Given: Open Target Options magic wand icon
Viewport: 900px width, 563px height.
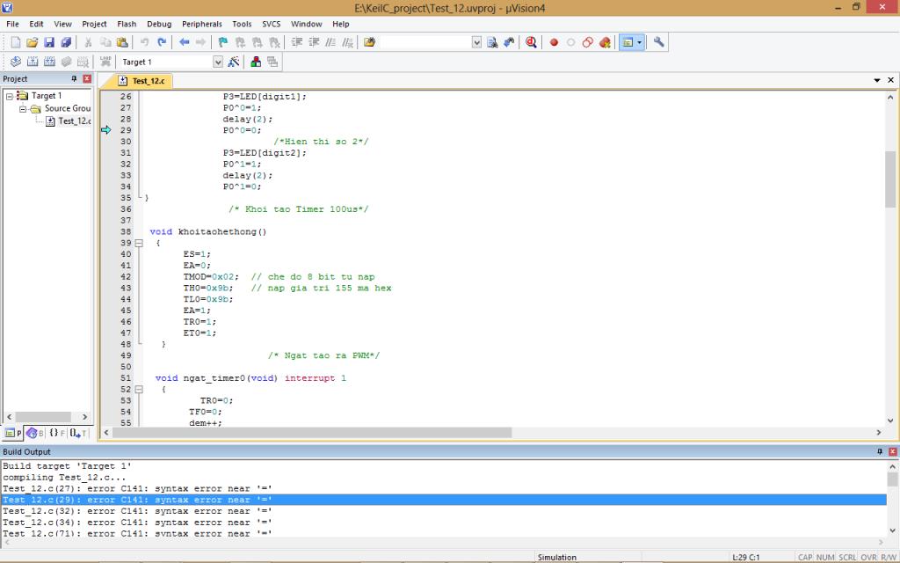Looking at the screenshot, I should tap(234, 62).
